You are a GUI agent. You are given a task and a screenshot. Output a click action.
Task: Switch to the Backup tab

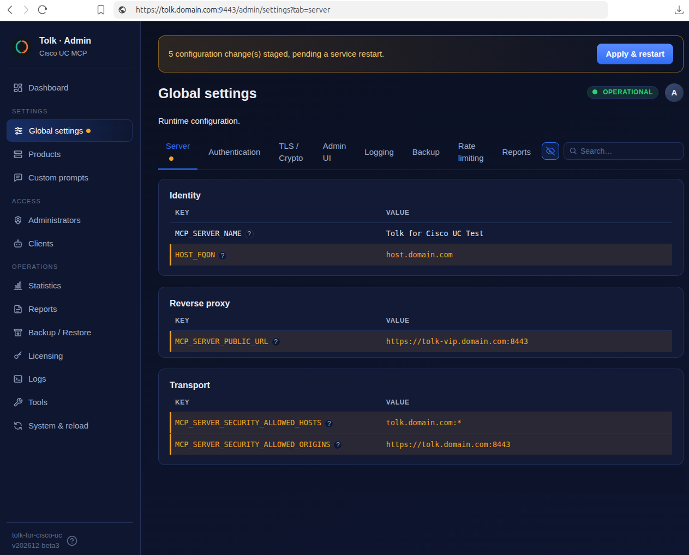pos(426,152)
